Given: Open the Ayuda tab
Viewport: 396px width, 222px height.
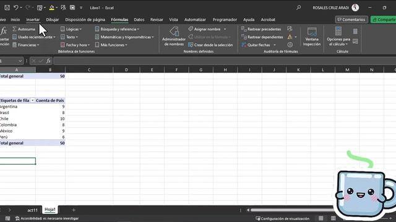Looking at the screenshot, I should [249, 20].
